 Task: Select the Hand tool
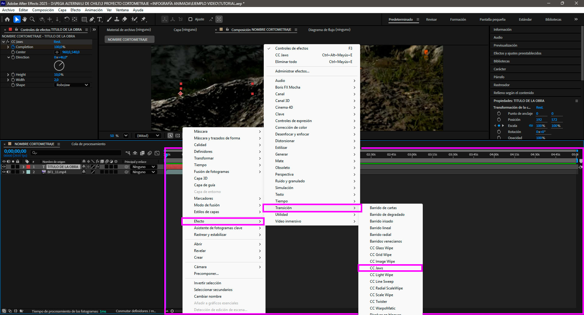point(25,19)
